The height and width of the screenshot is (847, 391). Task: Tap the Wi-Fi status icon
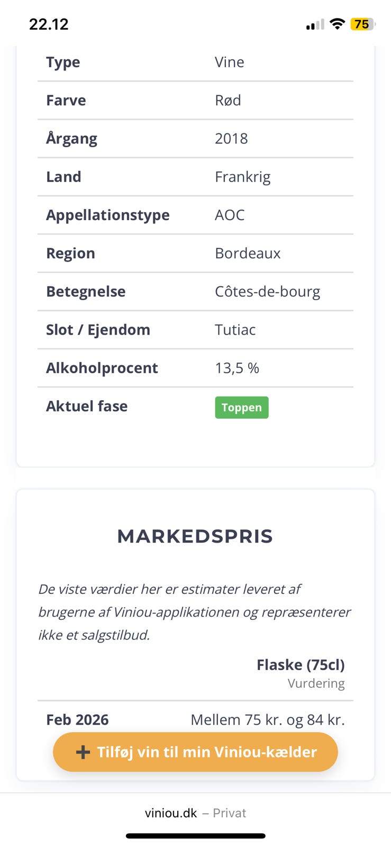pos(337,24)
